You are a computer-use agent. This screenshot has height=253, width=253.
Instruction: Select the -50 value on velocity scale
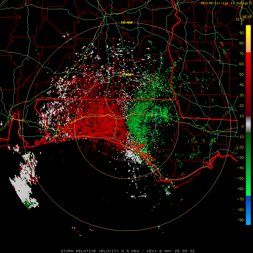(240, 179)
